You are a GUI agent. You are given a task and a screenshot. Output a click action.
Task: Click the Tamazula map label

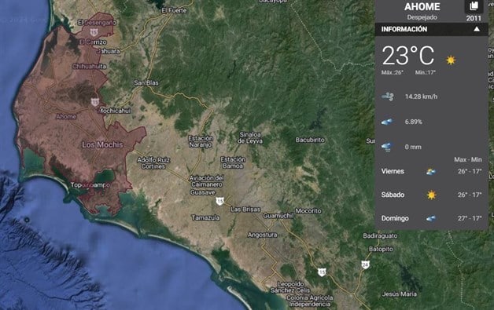[x=205, y=217]
